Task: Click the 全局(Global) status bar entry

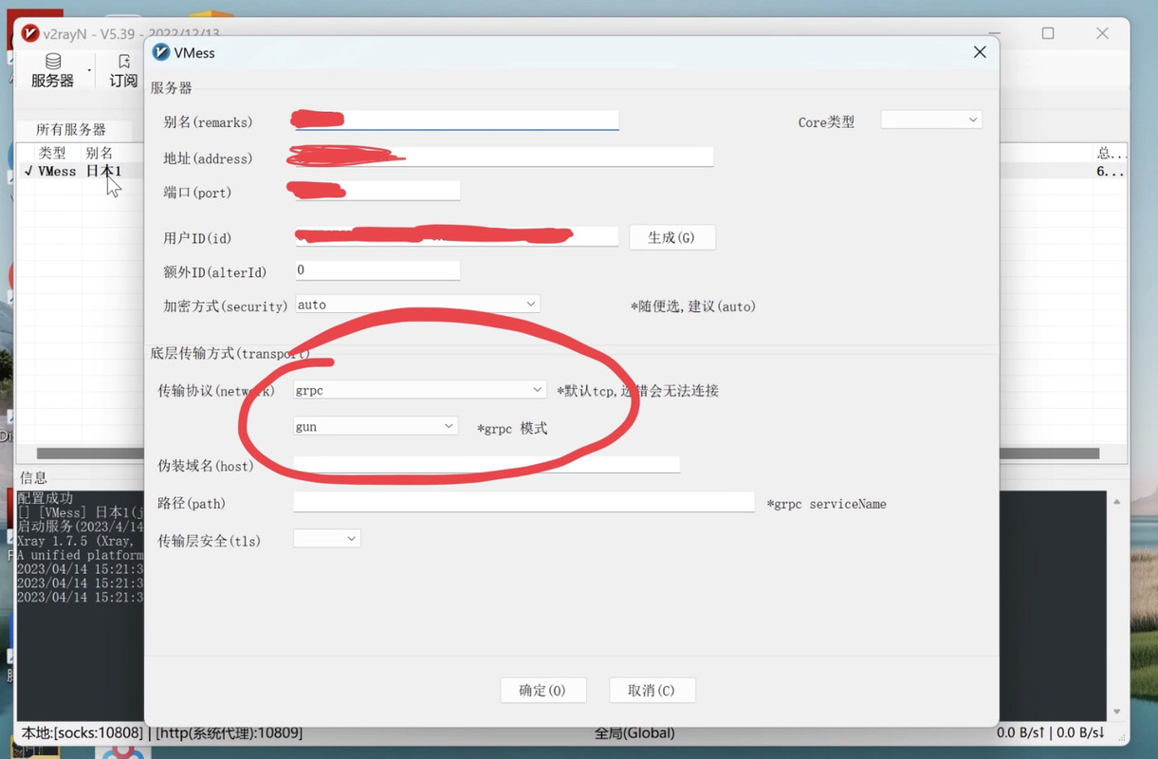Action: pos(634,732)
